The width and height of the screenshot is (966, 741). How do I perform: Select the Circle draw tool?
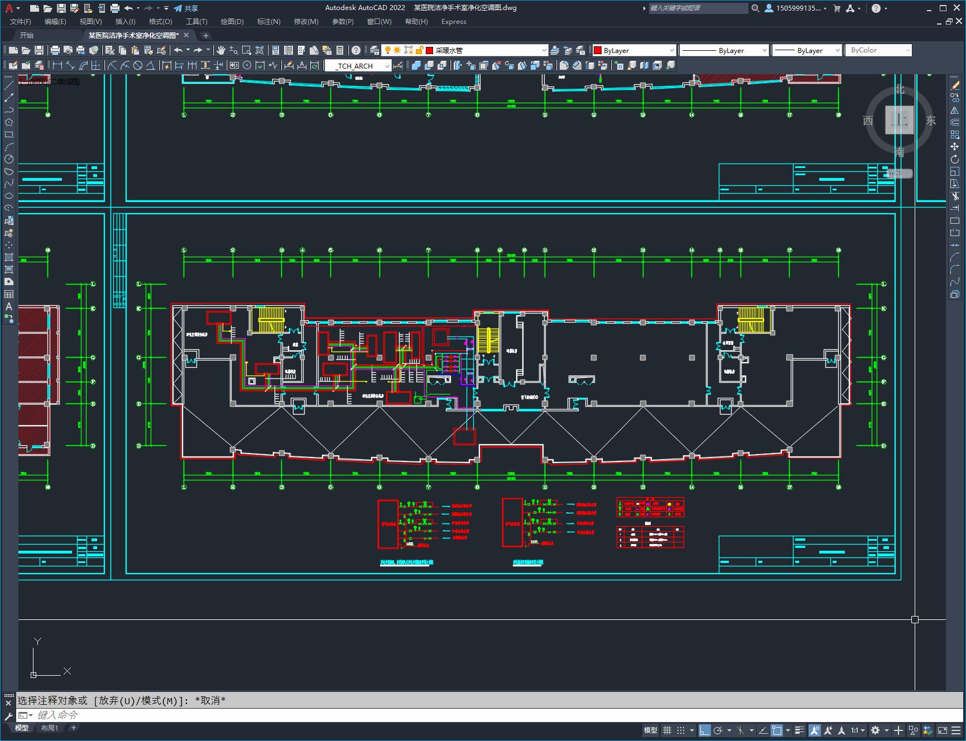pos(9,159)
